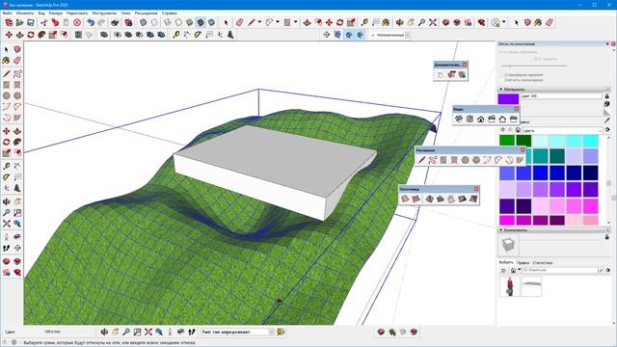Select Line tool in floating Drawing toolbar
The image size is (617, 347).
(x=422, y=160)
